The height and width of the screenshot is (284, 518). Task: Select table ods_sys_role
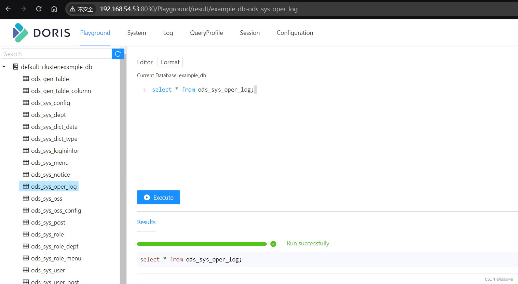47,234
